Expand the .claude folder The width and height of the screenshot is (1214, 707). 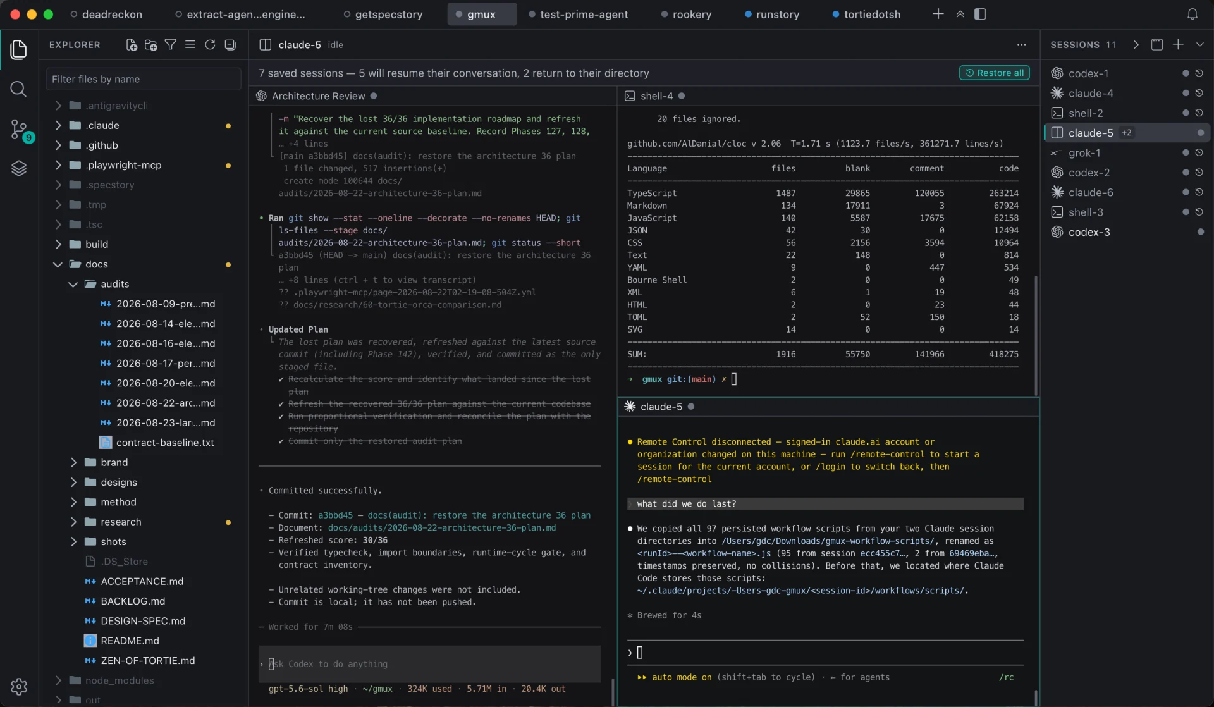coord(58,125)
